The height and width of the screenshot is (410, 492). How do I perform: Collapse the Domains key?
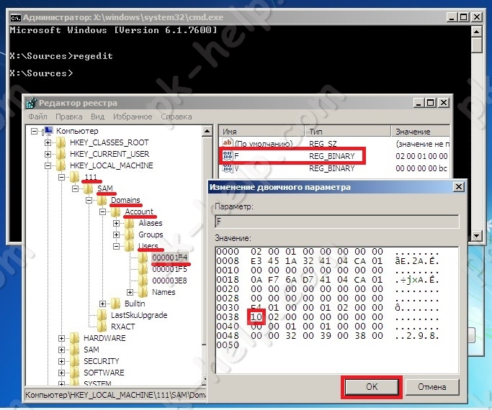pos(89,200)
